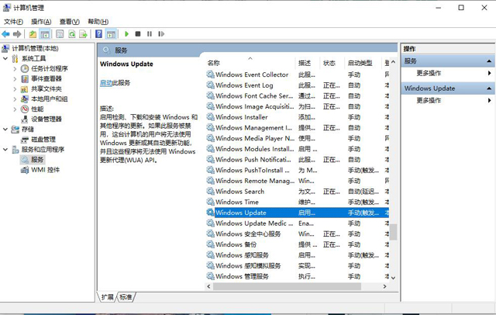Select 设备管理器 in the tree
The height and width of the screenshot is (315, 496).
[x=46, y=119]
